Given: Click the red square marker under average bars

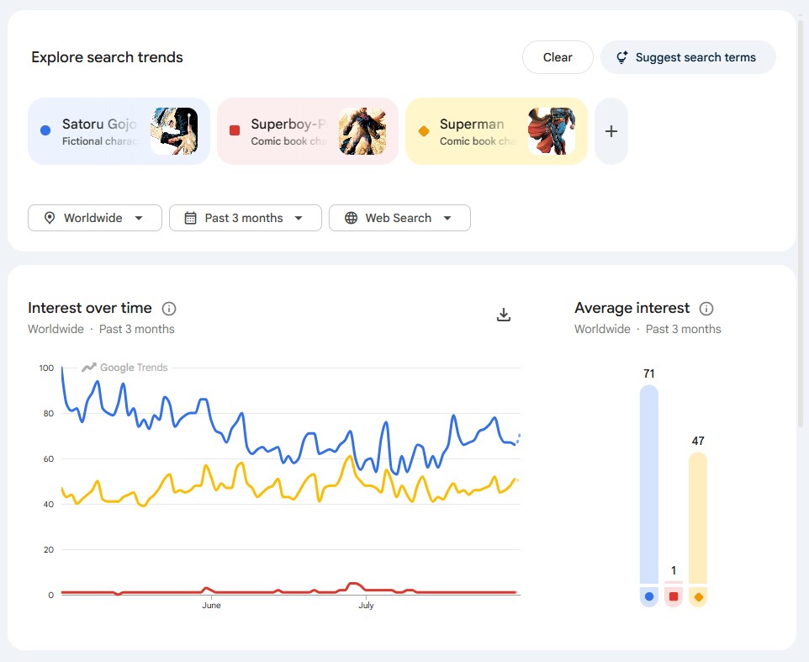Looking at the screenshot, I should click(x=674, y=596).
